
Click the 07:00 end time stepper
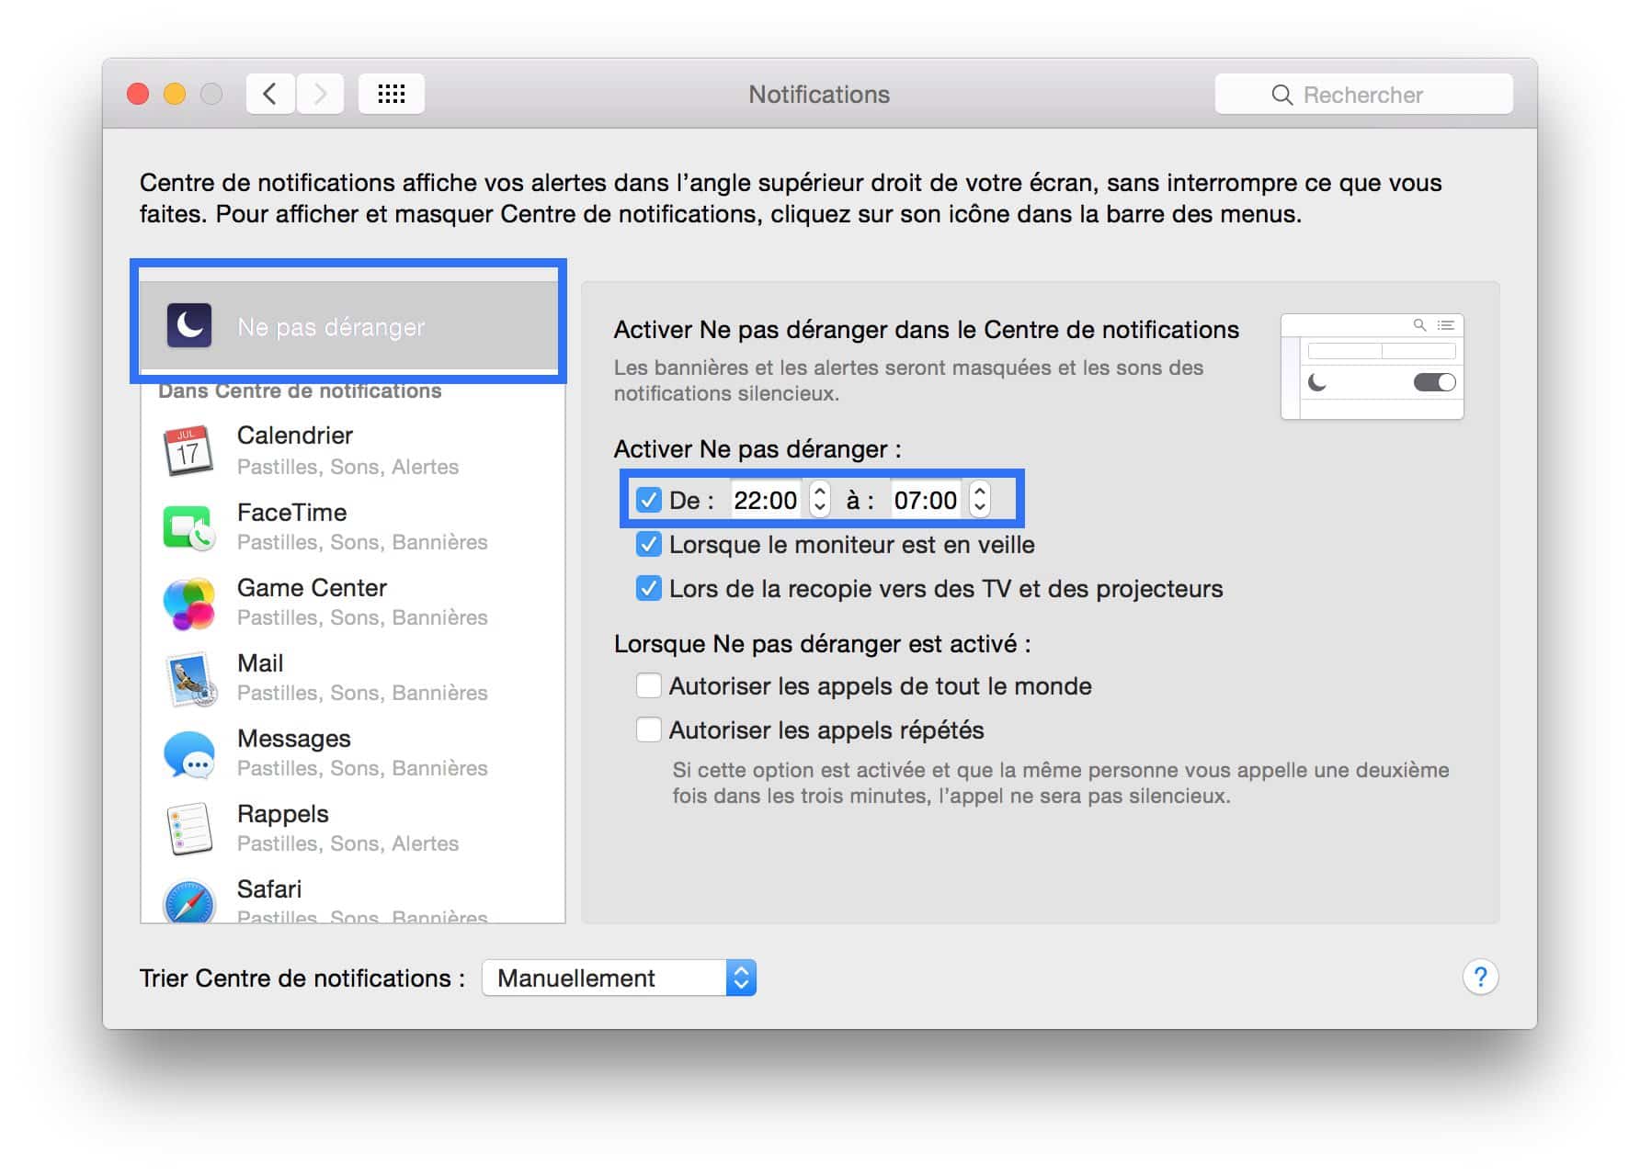click(x=980, y=499)
